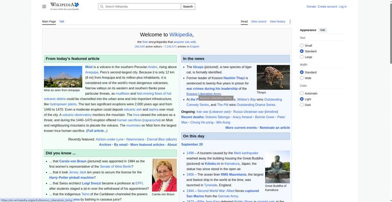Open the View history tab
This screenshot has height=202, width=392.
click(x=277, y=22)
